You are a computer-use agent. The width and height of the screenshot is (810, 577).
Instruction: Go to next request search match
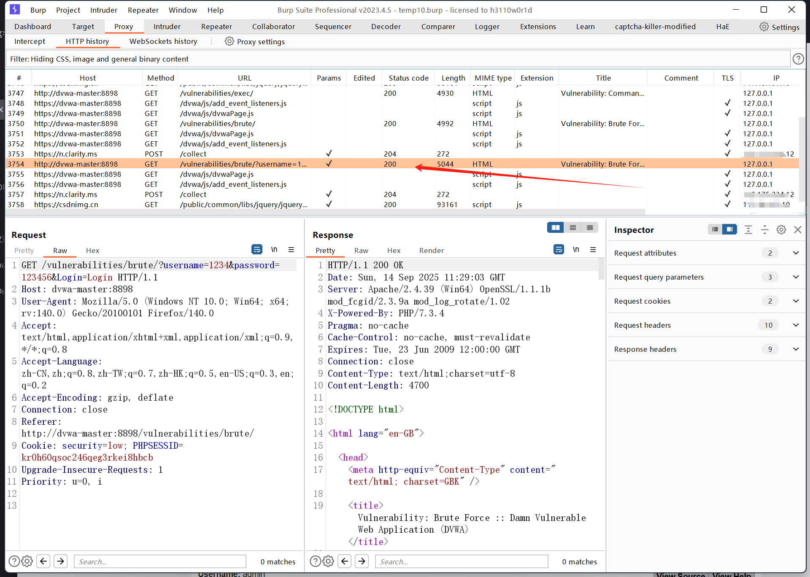[x=61, y=561]
